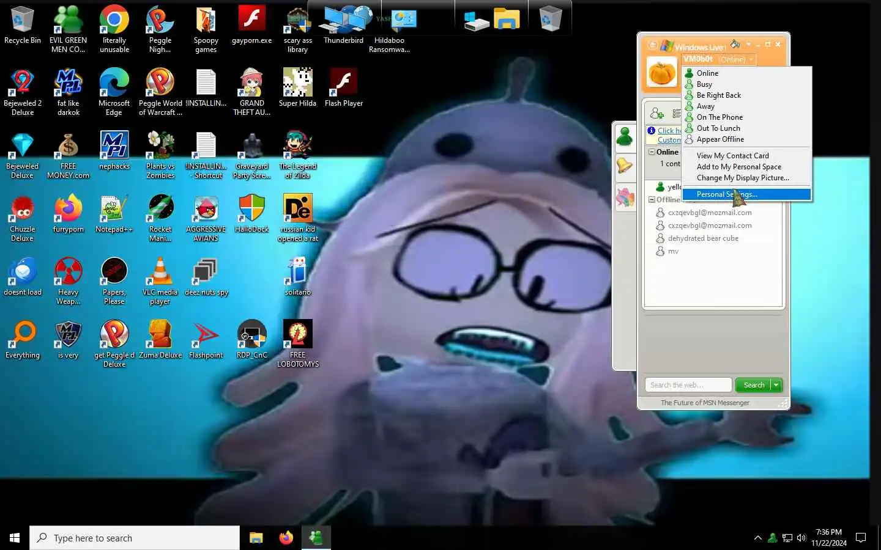
Task: Open the RDP_CnC shortcut
Action: click(251, 340)
